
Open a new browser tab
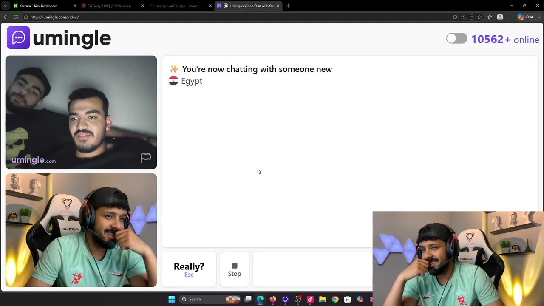click(x=288, y=6)
